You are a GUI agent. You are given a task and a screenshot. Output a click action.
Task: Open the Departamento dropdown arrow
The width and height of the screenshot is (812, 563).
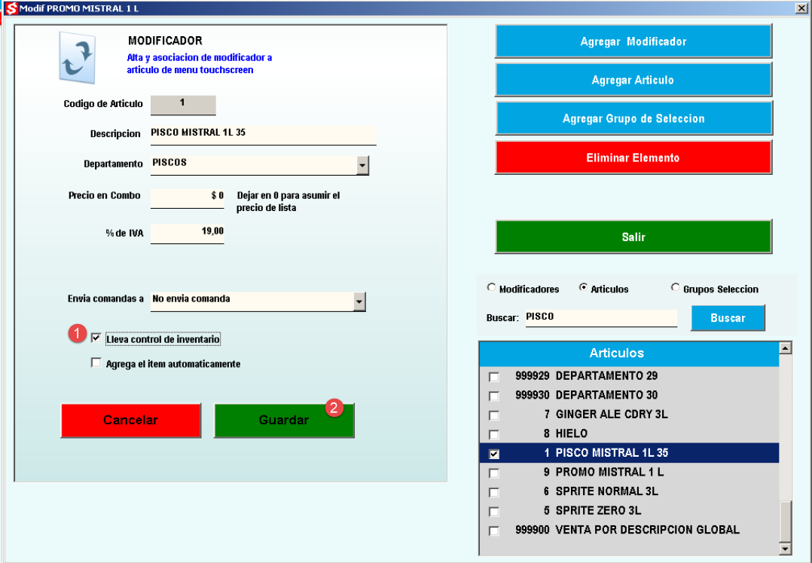pos(362,165)
